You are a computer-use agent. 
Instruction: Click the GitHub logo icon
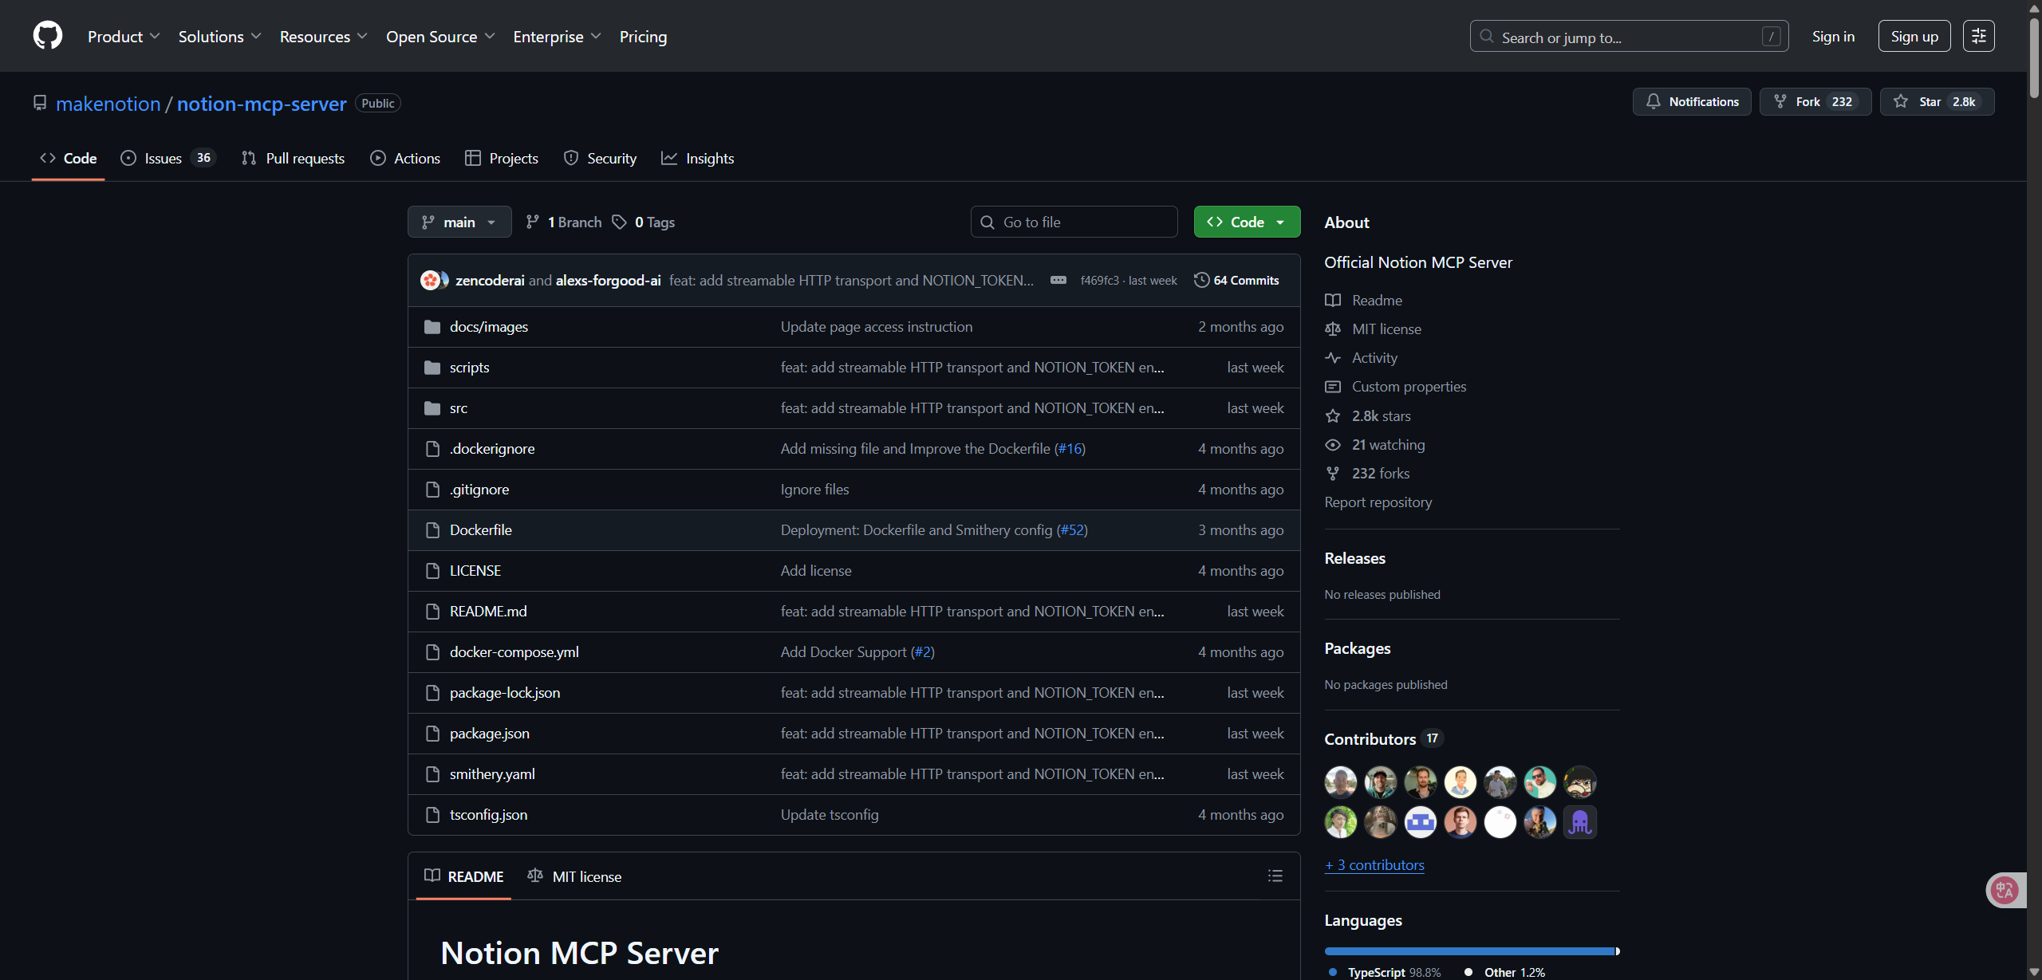(48, 36)
